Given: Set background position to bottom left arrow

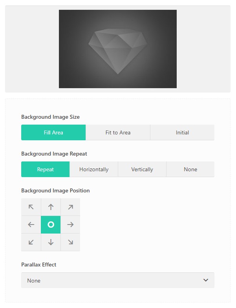Looking at the screenshot, I should click(x=31, y=242).
